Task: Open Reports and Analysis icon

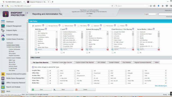Action: (x=3, y=87)
